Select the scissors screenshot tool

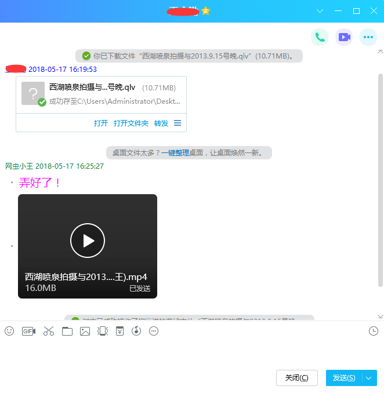pyautogui.click(x=48, y=331)
